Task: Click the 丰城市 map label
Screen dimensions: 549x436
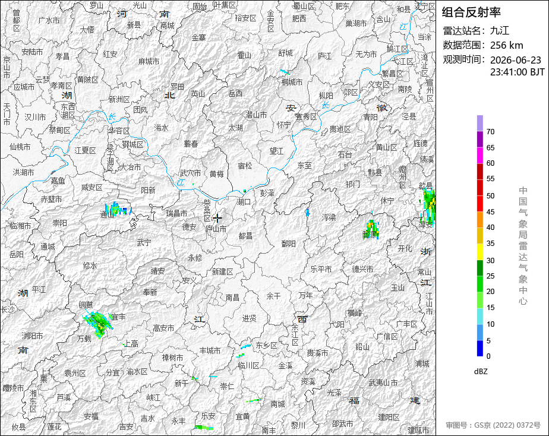Action: (210, 350)
